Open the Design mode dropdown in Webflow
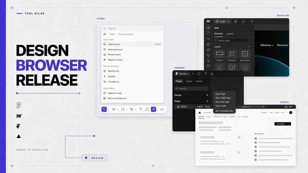Screen dimensions: 308x173 point(222,22)
